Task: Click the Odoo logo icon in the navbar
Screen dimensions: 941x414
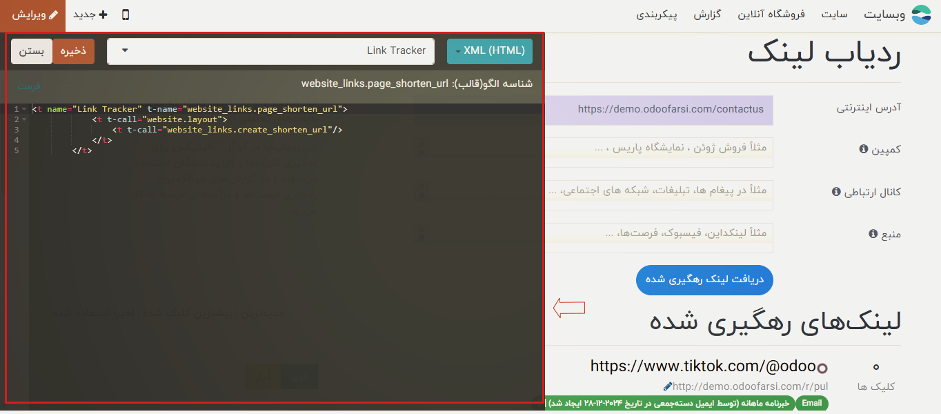Action: click(x=921, y=14)
